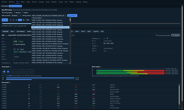Click the info icon next to AF label
Image resolution: width=184 pixels, height=110 pixels.
point(94,43)
